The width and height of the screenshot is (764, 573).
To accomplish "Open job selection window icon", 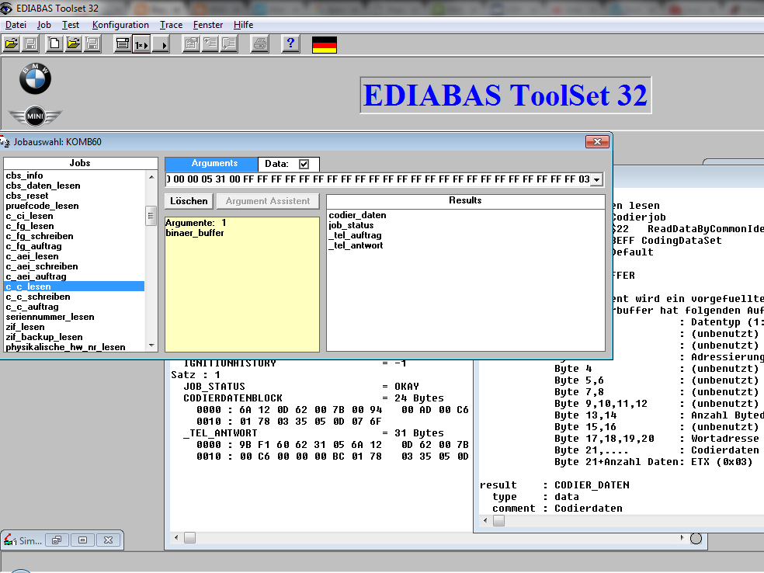I will [123, 44].
